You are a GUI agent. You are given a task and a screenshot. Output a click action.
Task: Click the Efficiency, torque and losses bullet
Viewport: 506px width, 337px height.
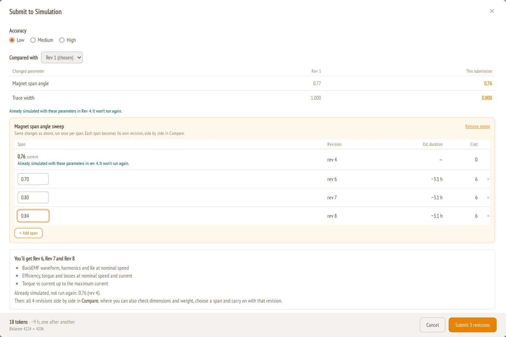point(77,276)
